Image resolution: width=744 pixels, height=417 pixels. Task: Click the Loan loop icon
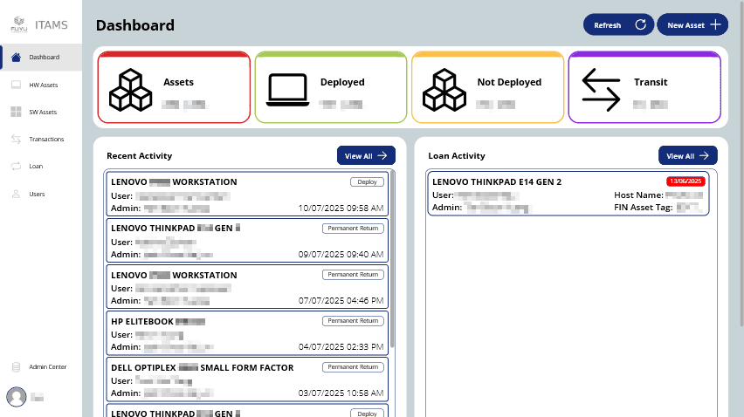pyautogui.click(x=16, y=166)
